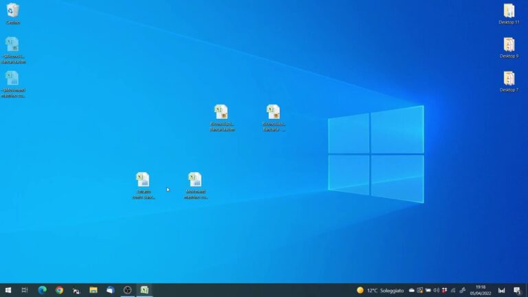Click the label text under Cestino icon
Image resolution: width=528 pixels, height=297 pixels.
[x=13, y=23]
